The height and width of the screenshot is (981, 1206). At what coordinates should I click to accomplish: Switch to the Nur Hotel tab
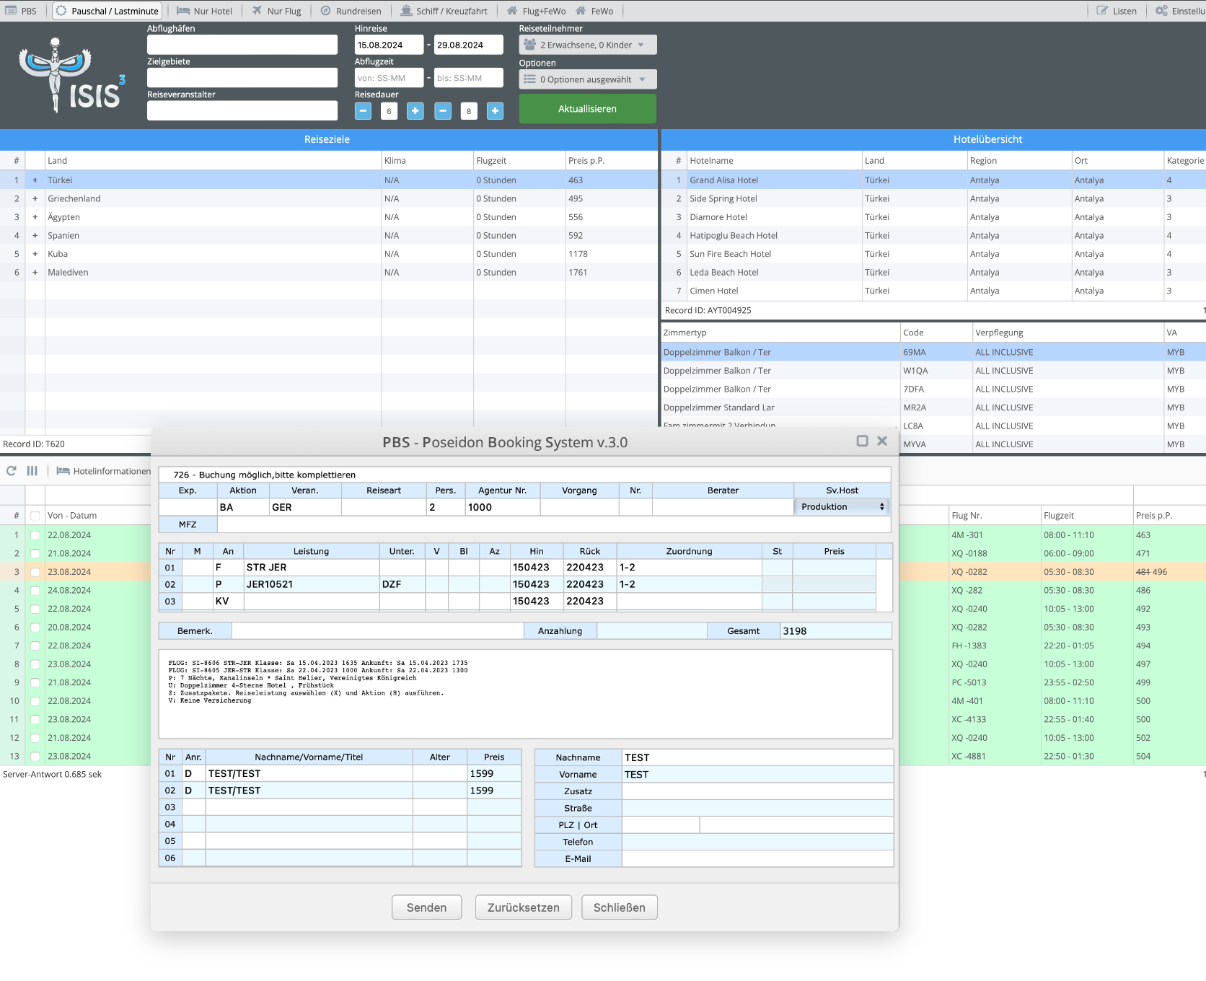coord(205,11)
